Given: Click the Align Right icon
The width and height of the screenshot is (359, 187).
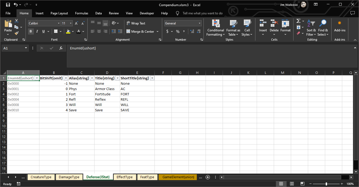Looking at the screenshot, I should click(105, 31).
